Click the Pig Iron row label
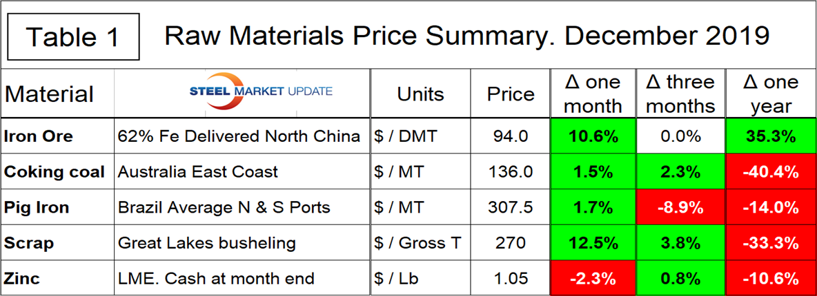 (x=38, y=207)
